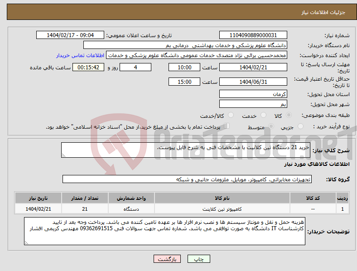This screenshot has height=271, width=357.
Task: Click the تاریخ نیاز column header
Action: coord(38,198)
